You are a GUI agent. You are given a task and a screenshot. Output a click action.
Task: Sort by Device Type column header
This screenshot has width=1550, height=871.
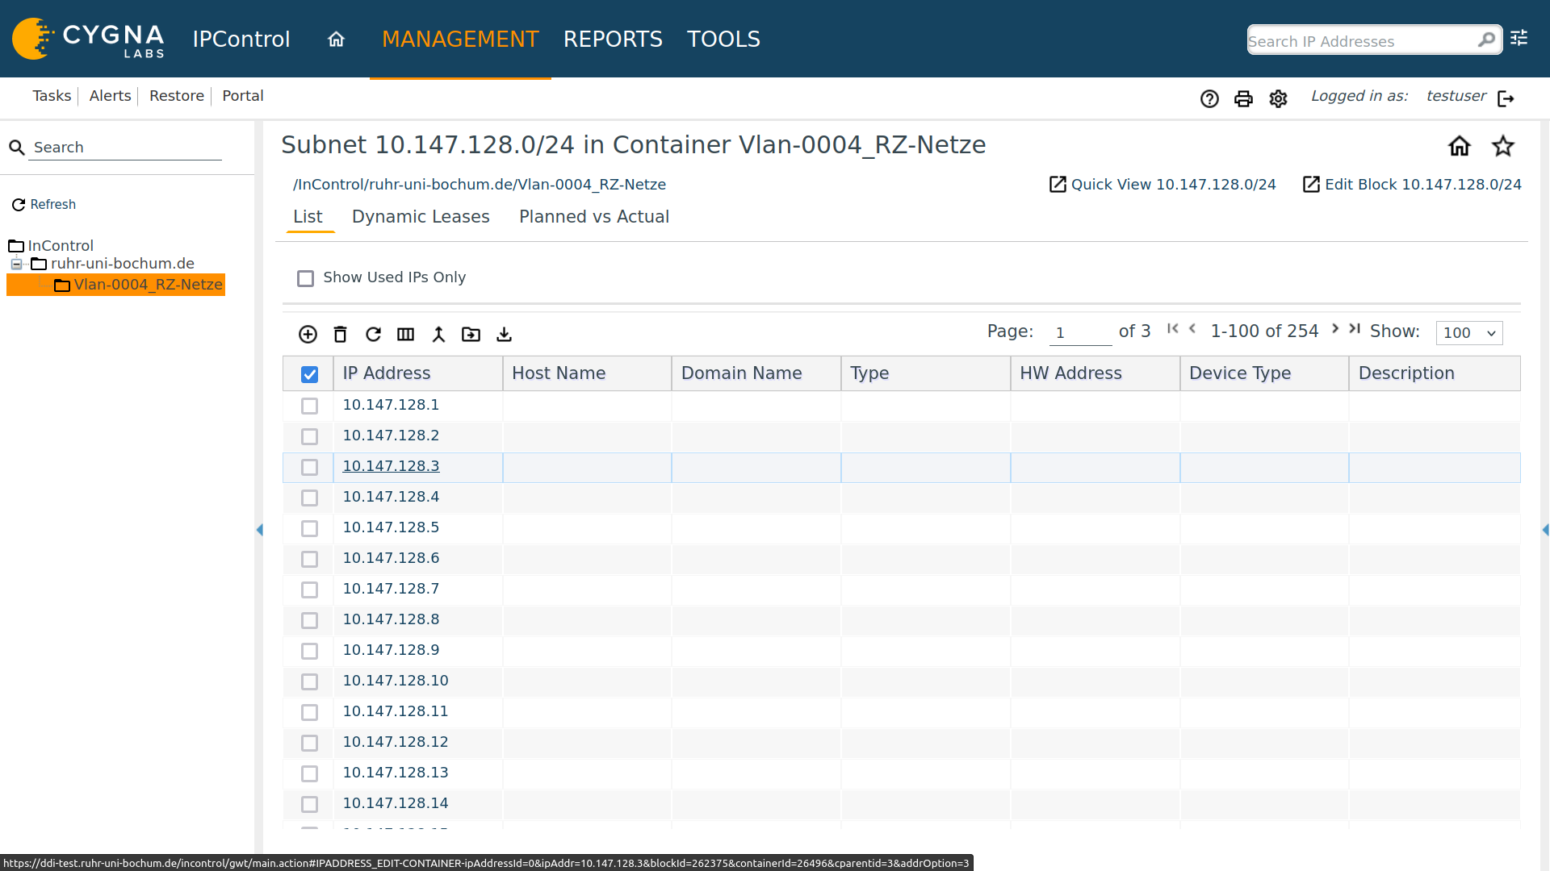click(1264, 373)
